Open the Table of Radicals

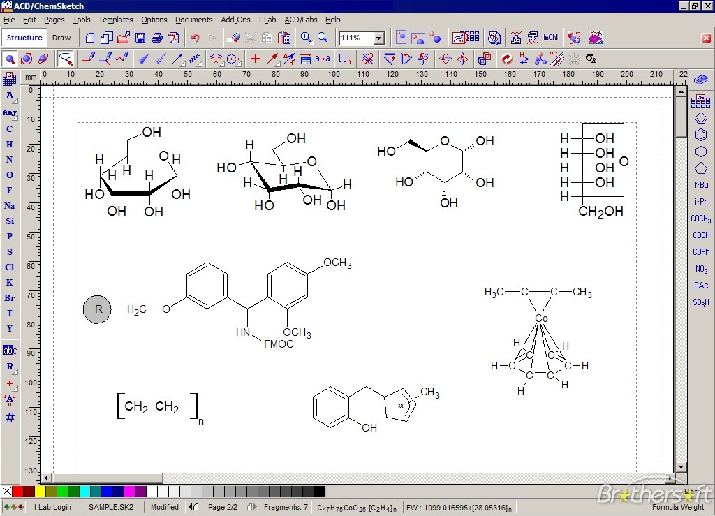tap(701, 101)
